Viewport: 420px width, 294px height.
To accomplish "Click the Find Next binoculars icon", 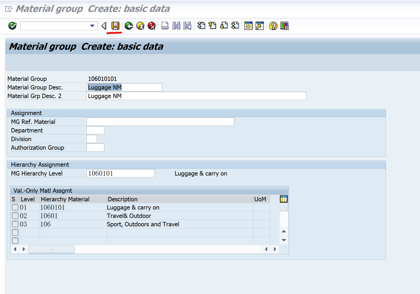I will coord(188,26).
